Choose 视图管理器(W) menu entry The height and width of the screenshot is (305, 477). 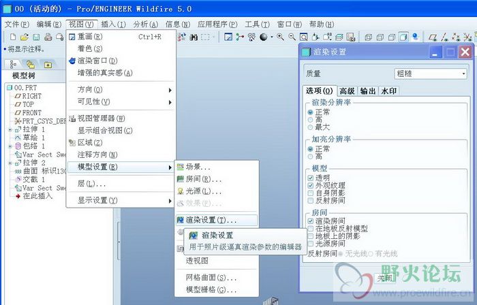[121, 118]
